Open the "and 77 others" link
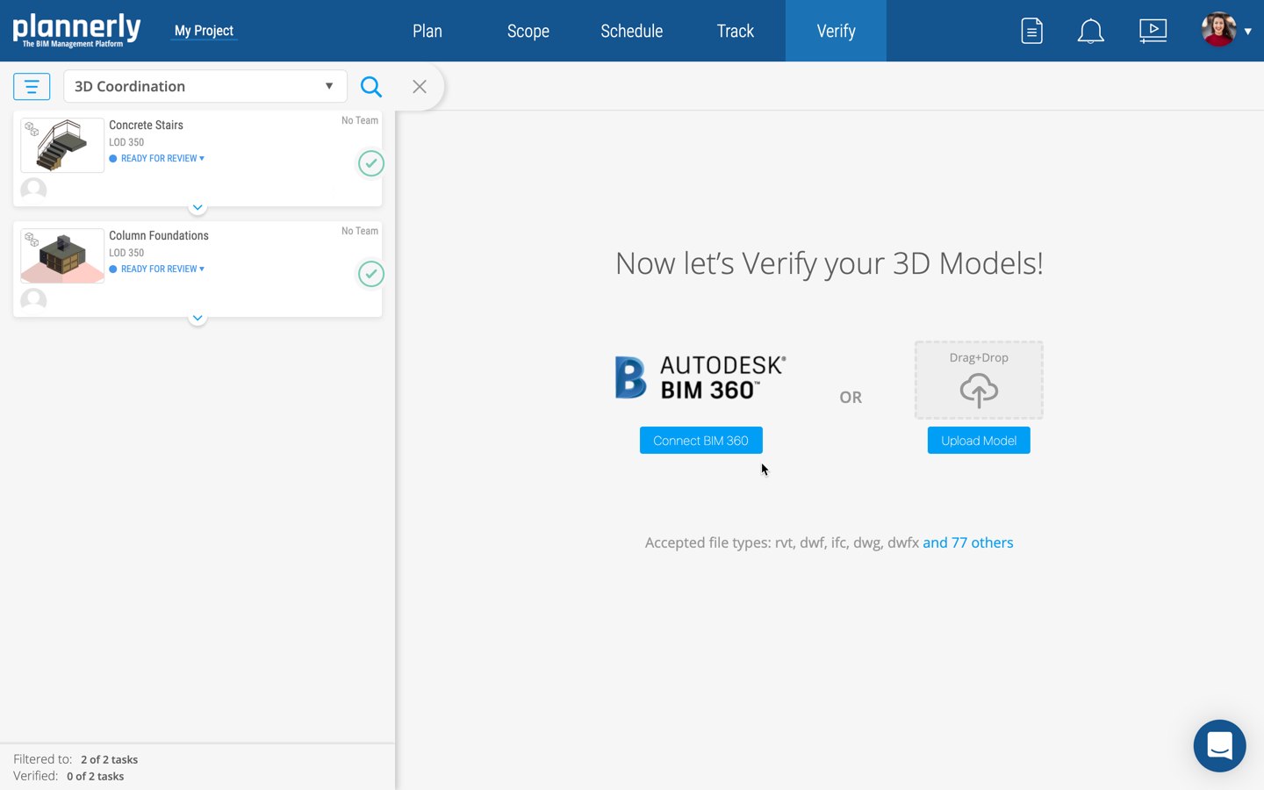Image resolution: width=1264 pixels, height=790 pixels. pos(967,542)
